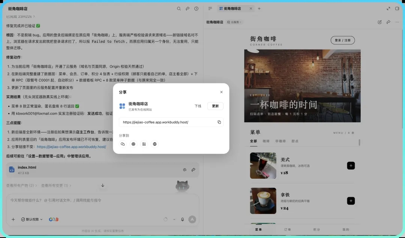
Task: Switch to 菜单 bottom nav tab
Action: coord(258,229)
